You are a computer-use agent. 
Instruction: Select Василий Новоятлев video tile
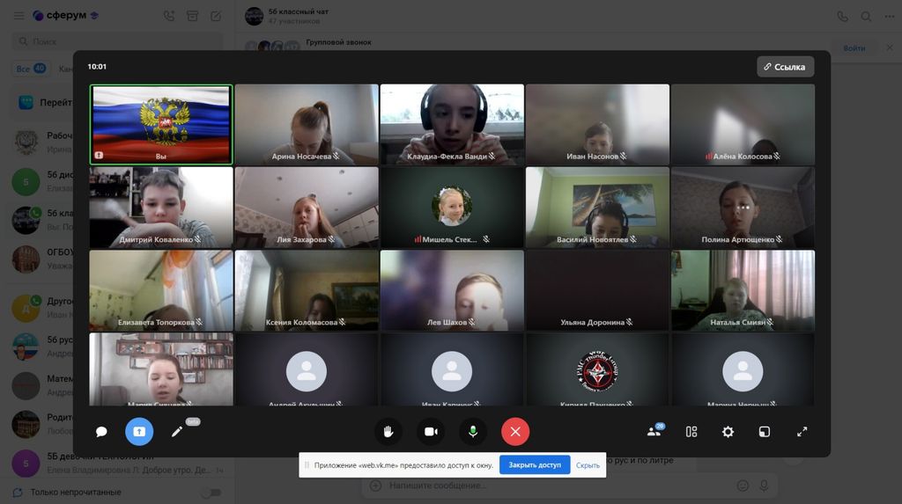598,208
